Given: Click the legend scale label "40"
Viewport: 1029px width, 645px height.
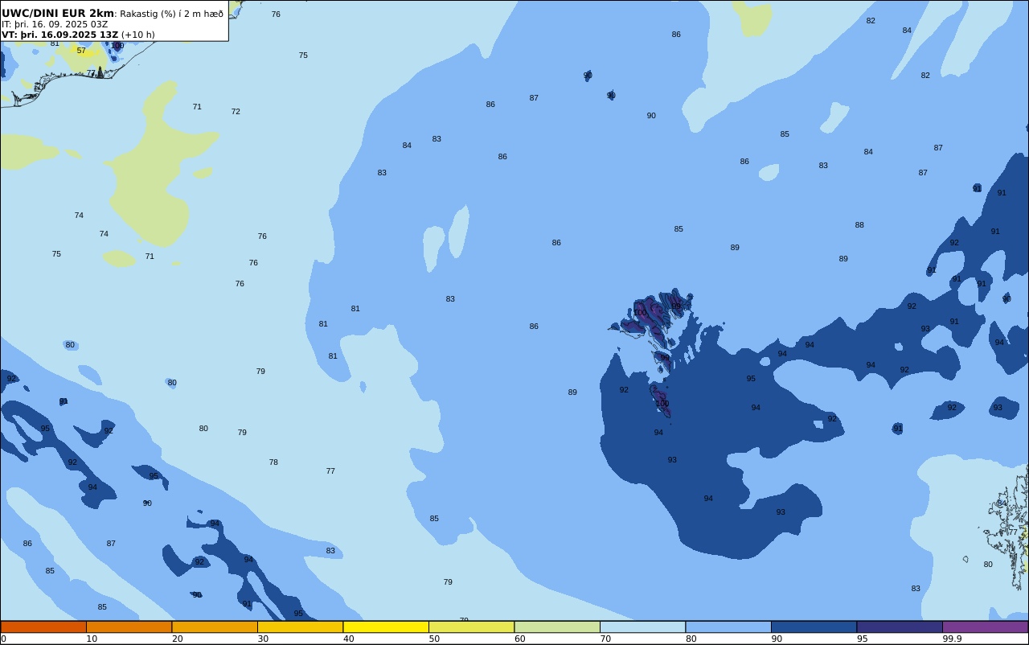Looking at the screenshot, I should click(x=348, y=639).
